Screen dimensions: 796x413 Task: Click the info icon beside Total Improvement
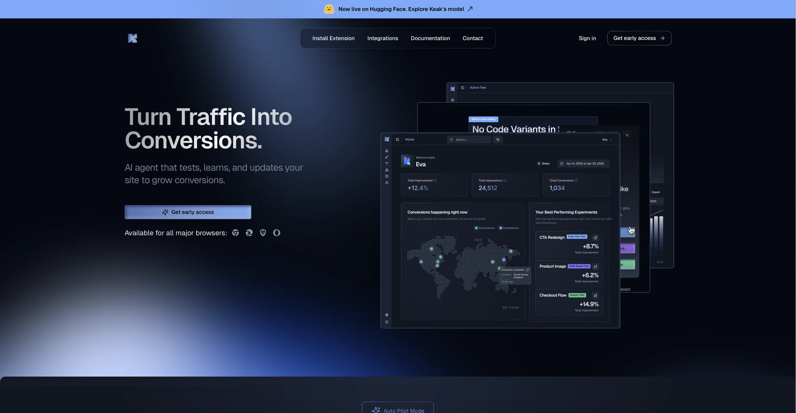tap(435, 180)
